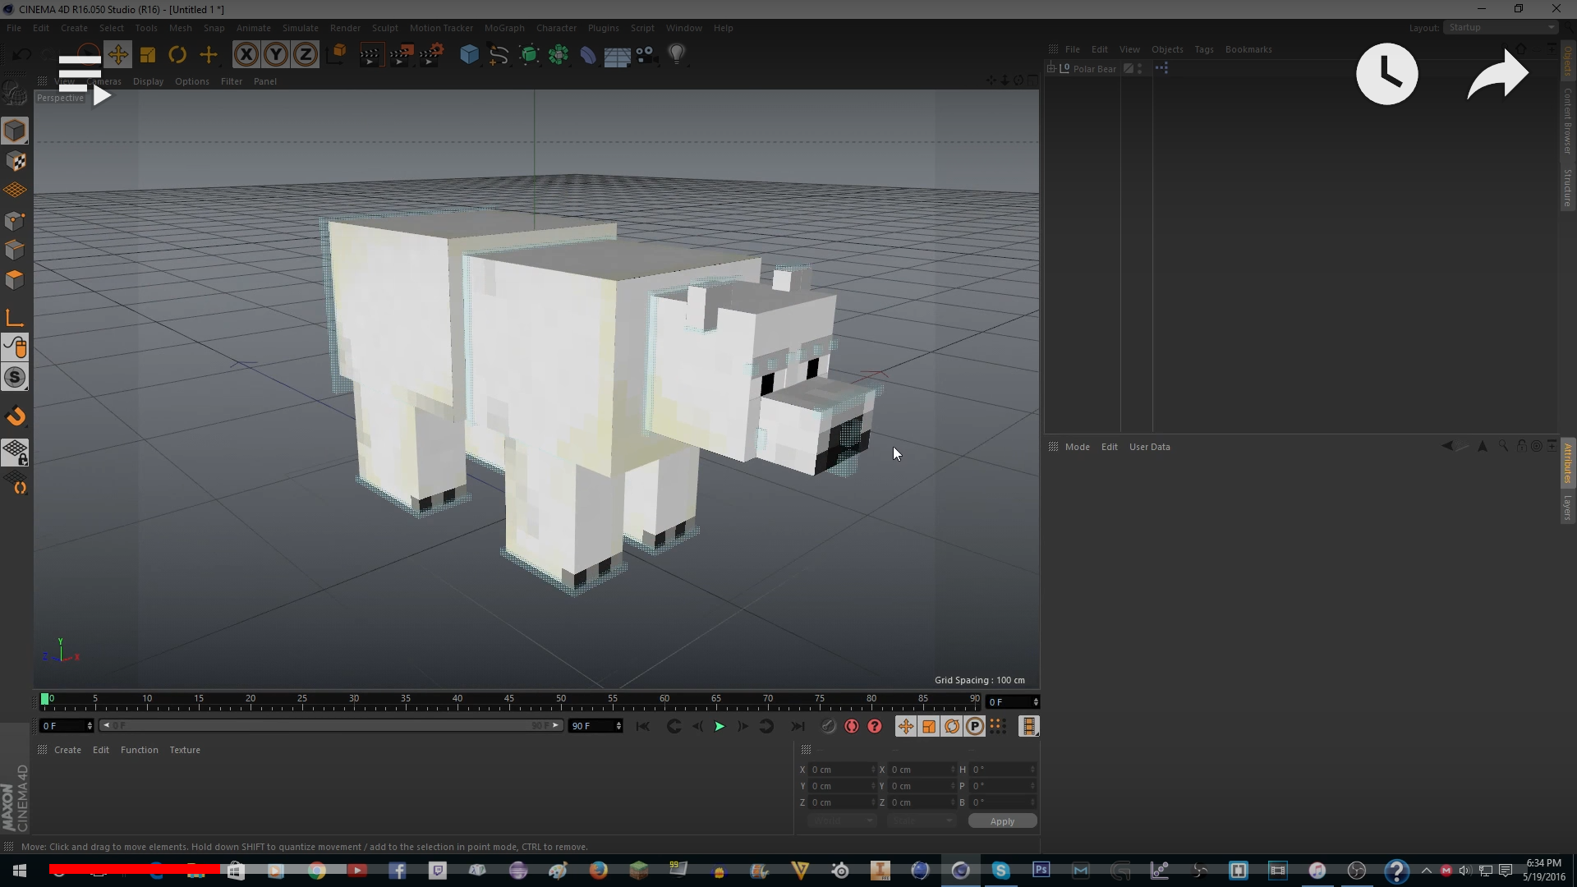Go to start of animation

pyautogui.click(x=643, y=726)
